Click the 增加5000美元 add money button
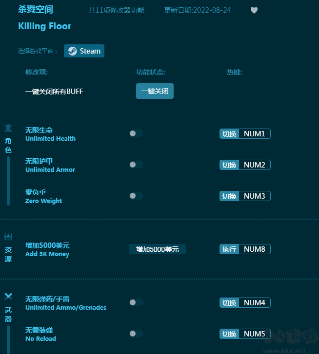 pyautogui.click(x=157, y=249)
